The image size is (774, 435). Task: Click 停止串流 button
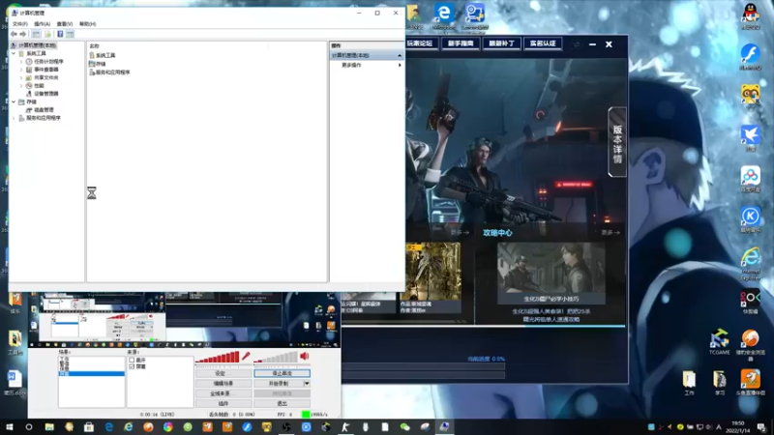coord(282,373)
